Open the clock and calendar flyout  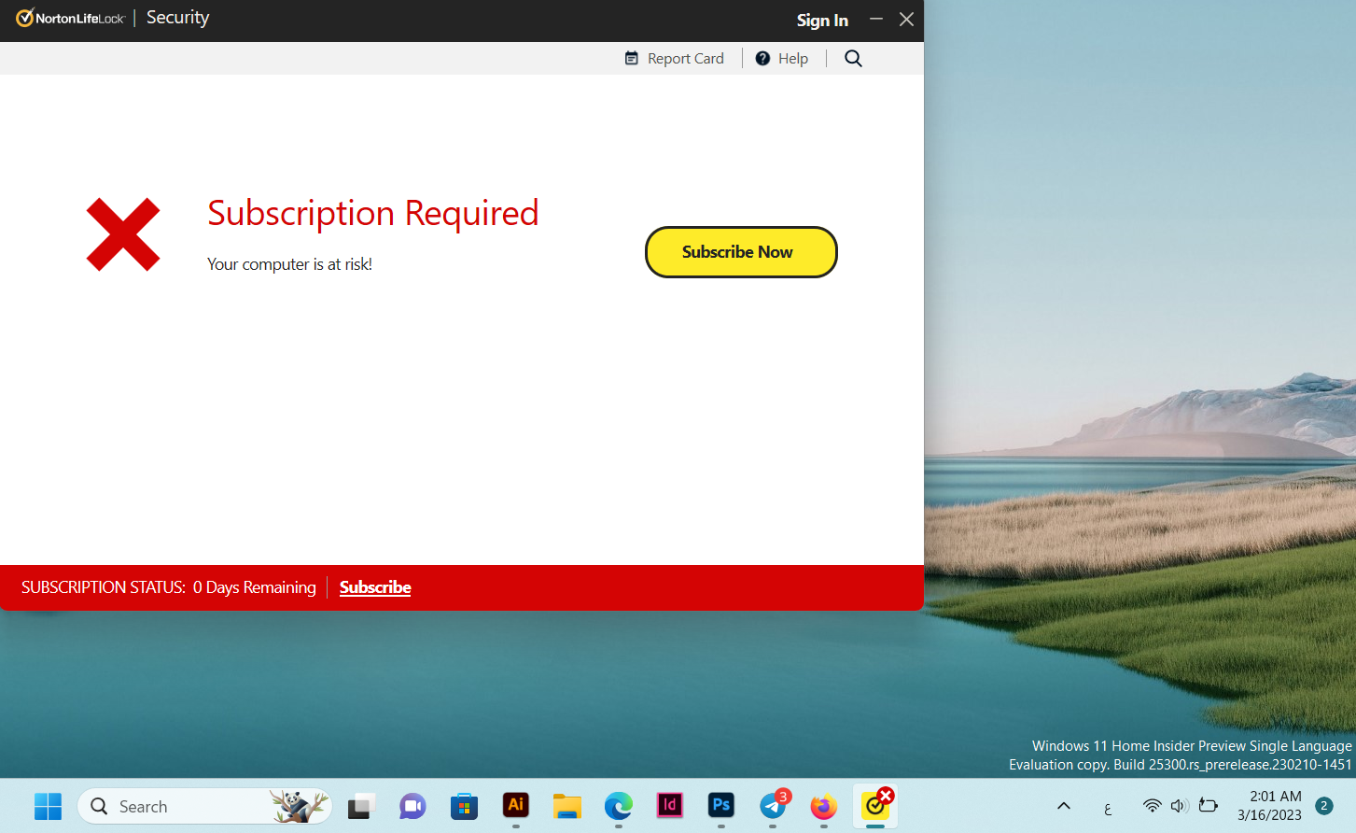tap(1269, 806)
